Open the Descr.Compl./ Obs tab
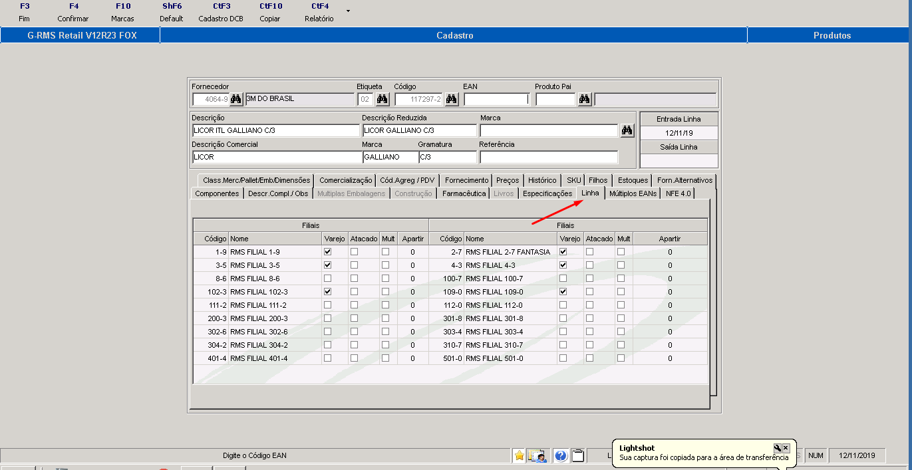This screenshot has width=912, height=470. (278, 193)
